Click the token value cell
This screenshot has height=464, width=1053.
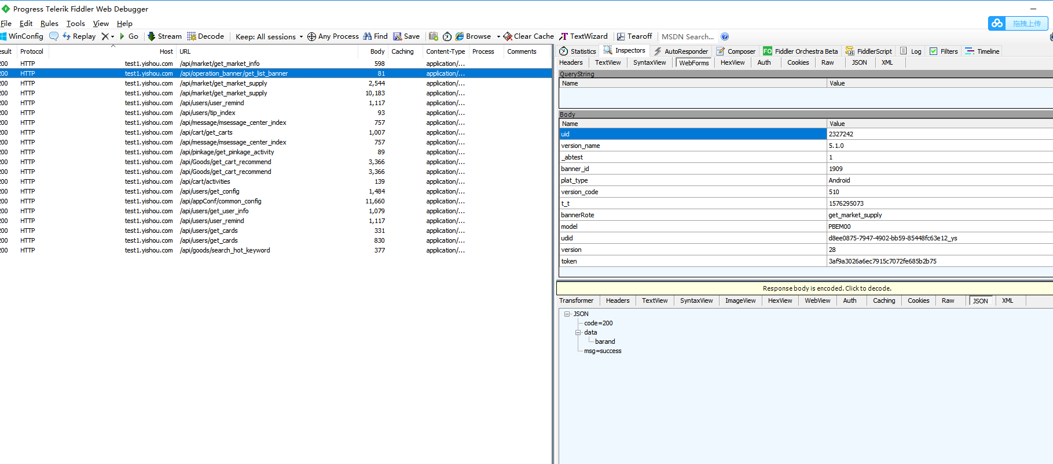click(940, 261)
